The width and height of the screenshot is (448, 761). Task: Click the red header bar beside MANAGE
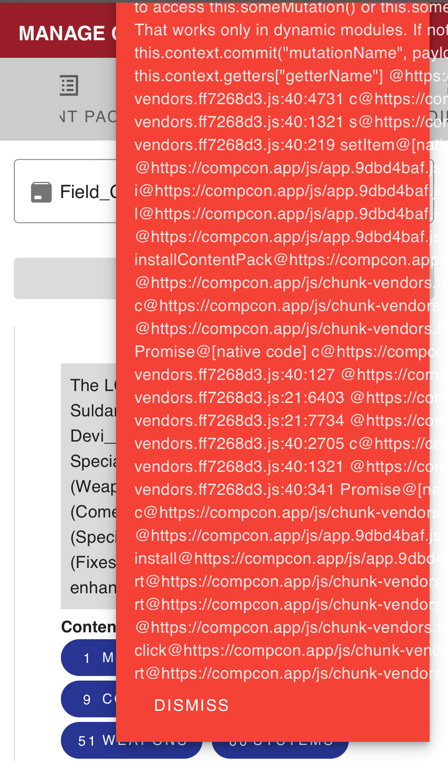click(57, 31)
